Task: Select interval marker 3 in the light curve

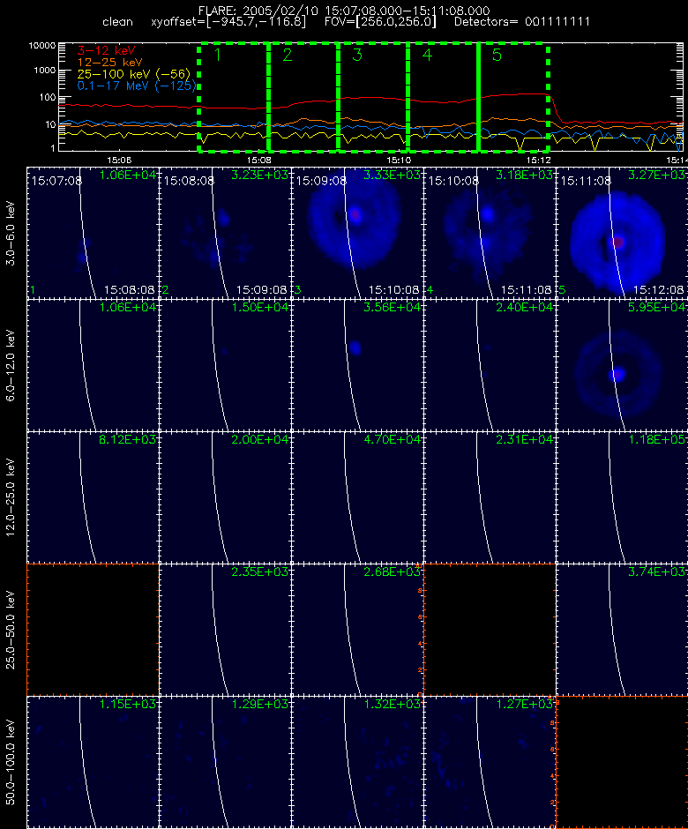Action: (x=357, y=55)
